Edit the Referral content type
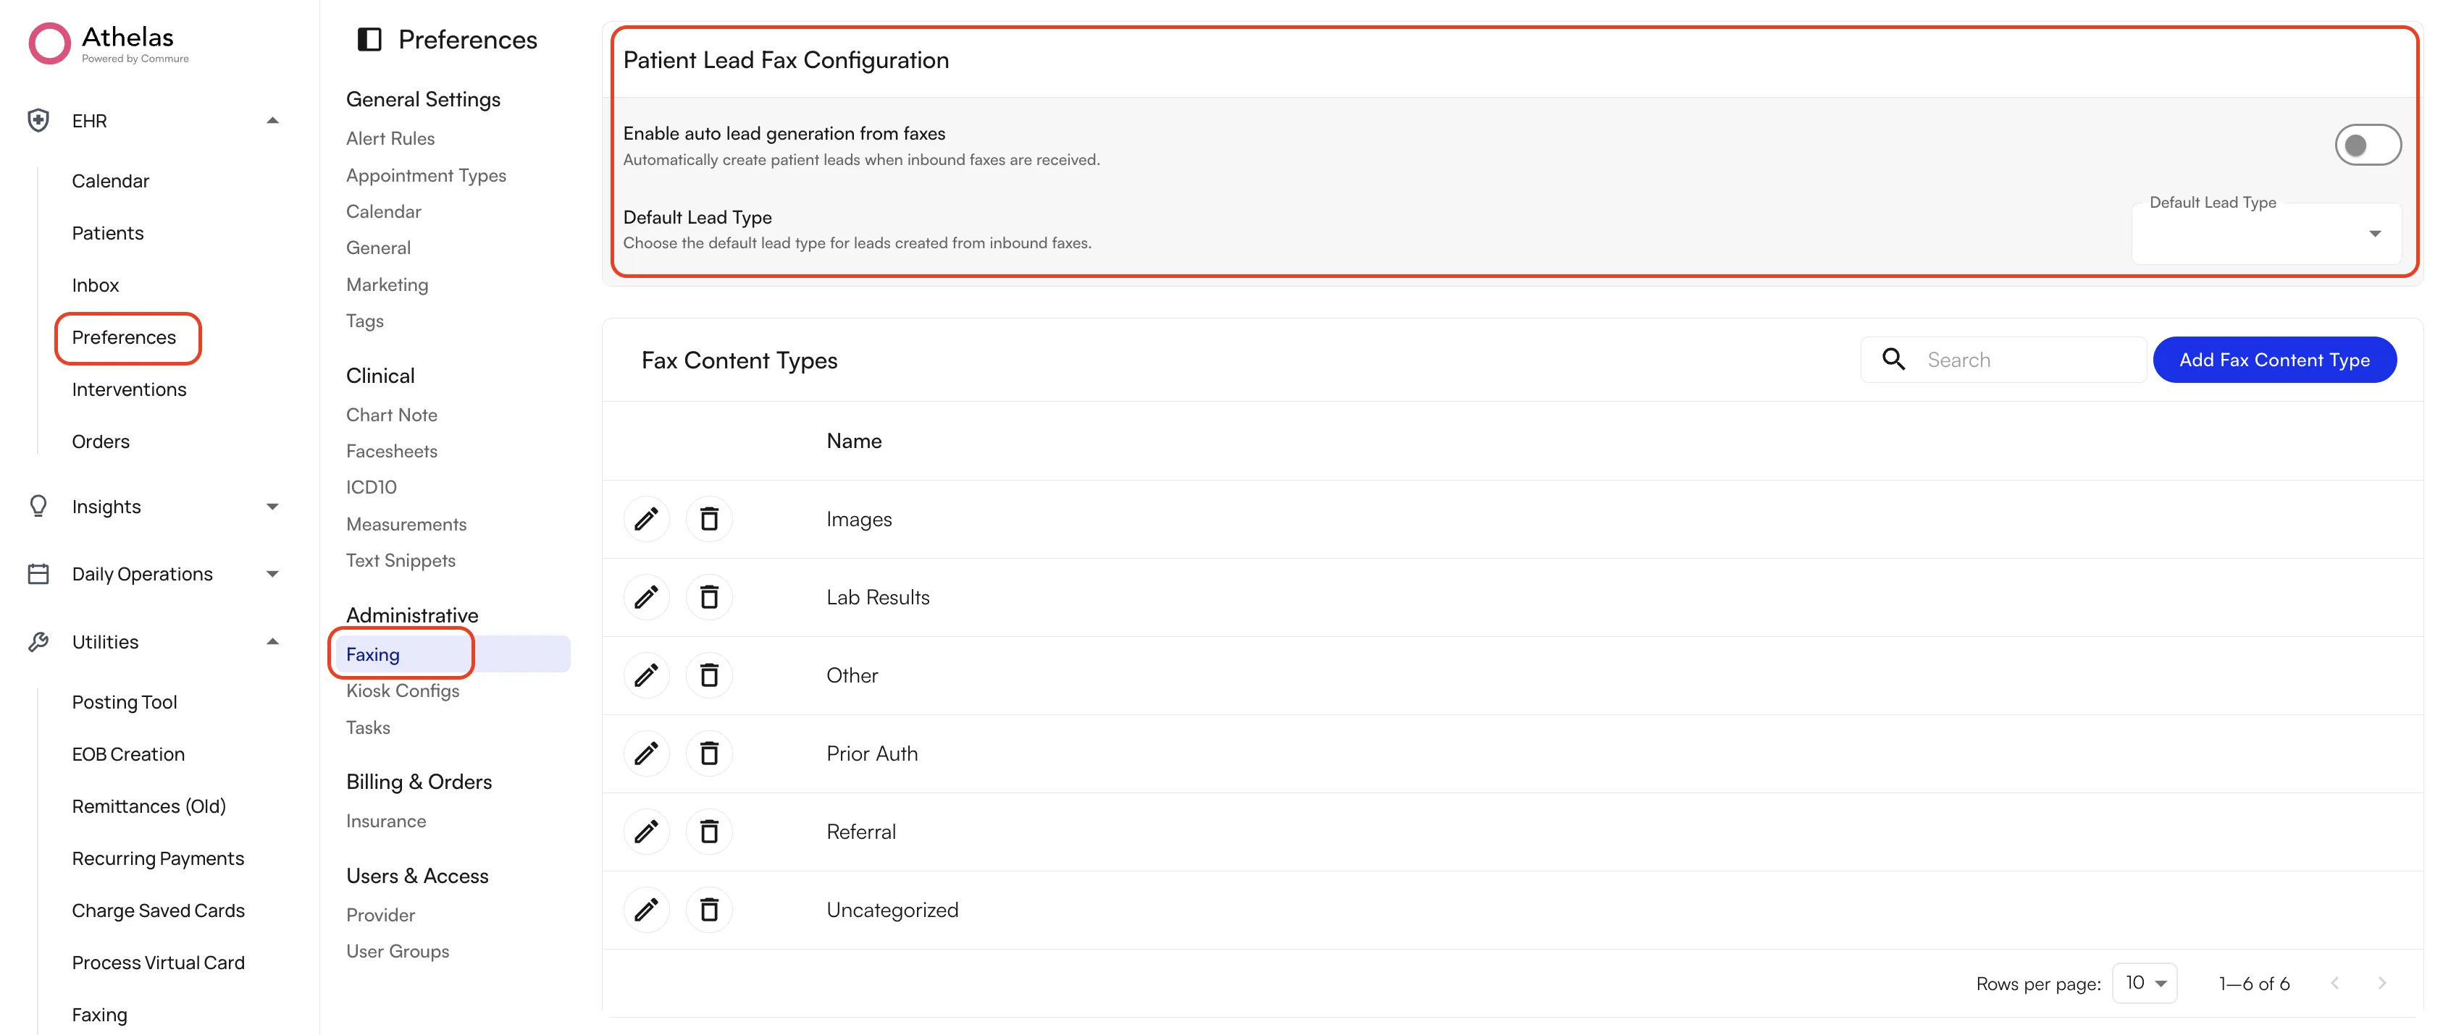Screen dimensions: 2464x1035 click(x=645, y=832)
